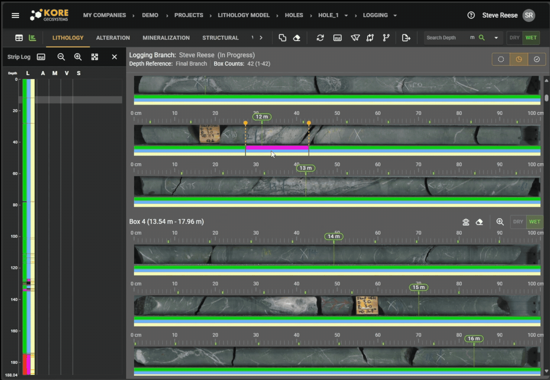
Task: Select the magenta lithology interval
Action: pyautogui.click(x=277, y=147)
